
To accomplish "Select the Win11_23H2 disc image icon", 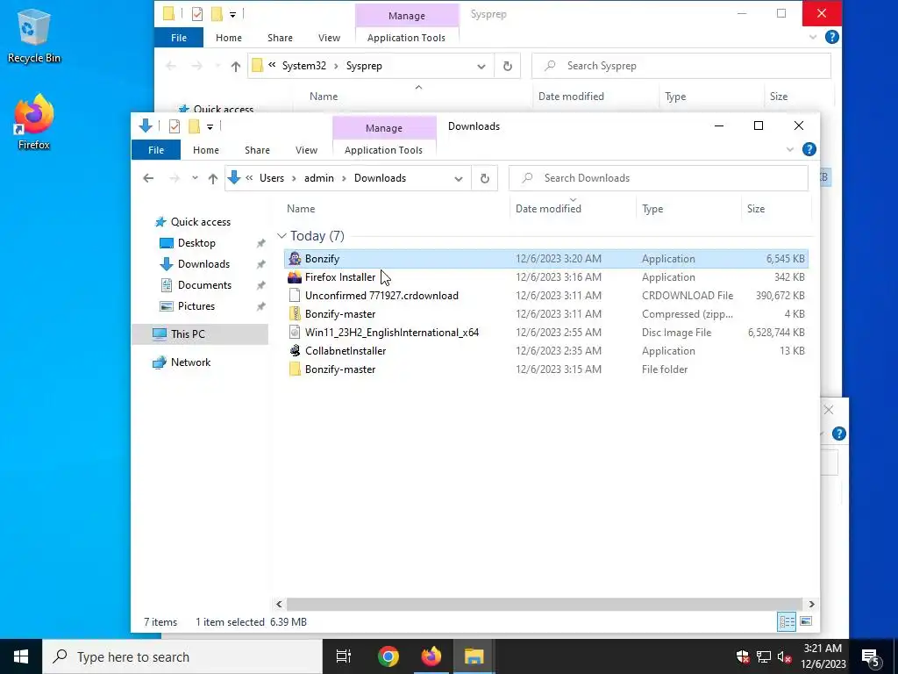I will click(295, 333).
